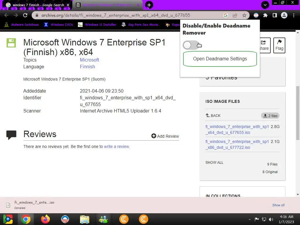This screenshot has width=300, height=225.
Task: Click the Google icon in address bar
Action: point(225,15)
